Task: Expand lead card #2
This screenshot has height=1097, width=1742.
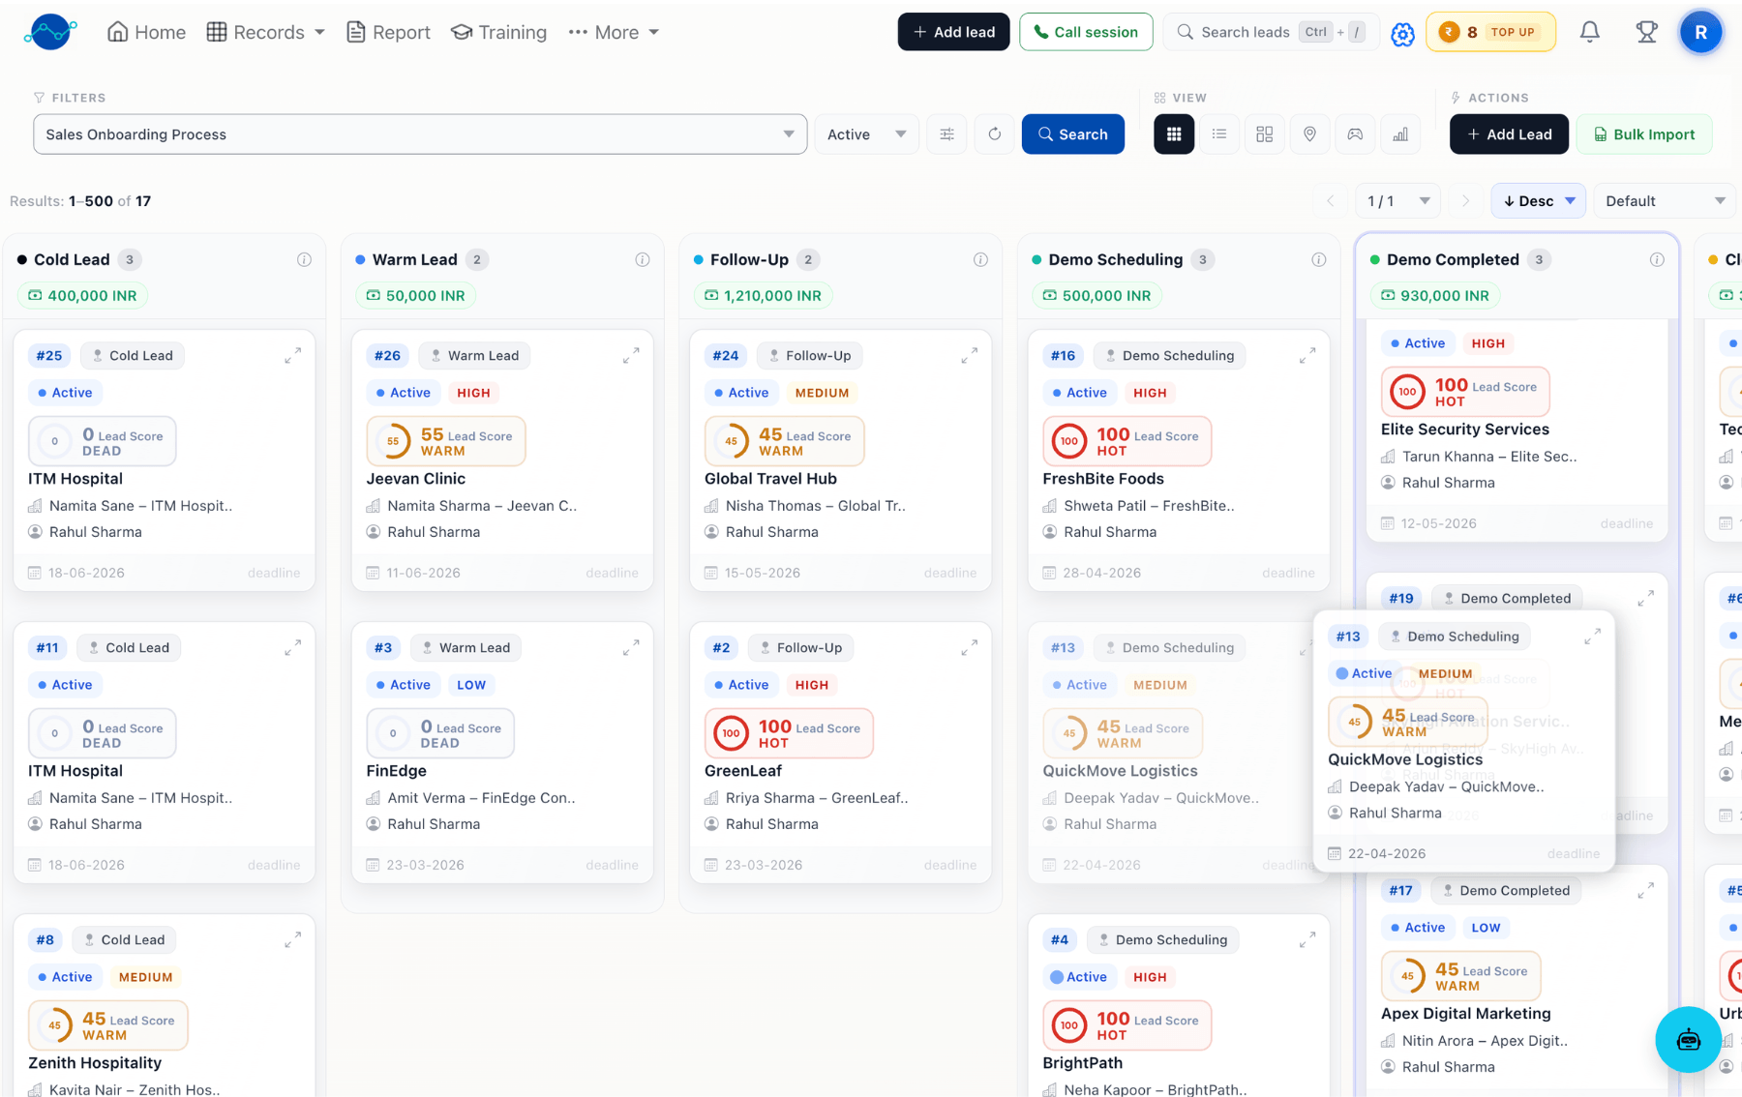Action: click(x=969, y=648)
